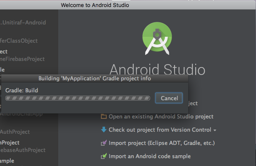Viewport: 256px width, 166px height.
Task: Click the Welcome to Android Studio title bar
Action: 95,5
